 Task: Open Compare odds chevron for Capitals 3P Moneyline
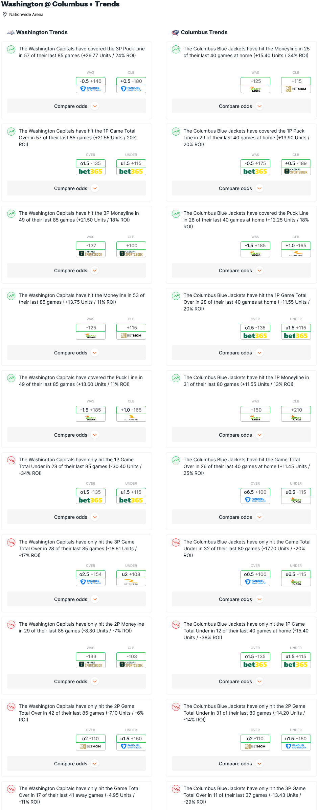[x=95, y=271]
